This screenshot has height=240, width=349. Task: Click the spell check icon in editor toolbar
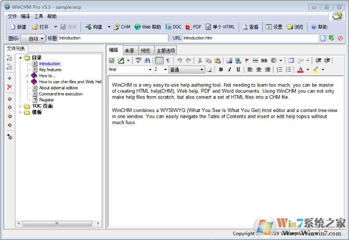(138, 60)
